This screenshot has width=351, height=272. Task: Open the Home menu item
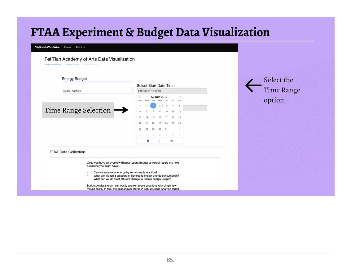point(68,47)
